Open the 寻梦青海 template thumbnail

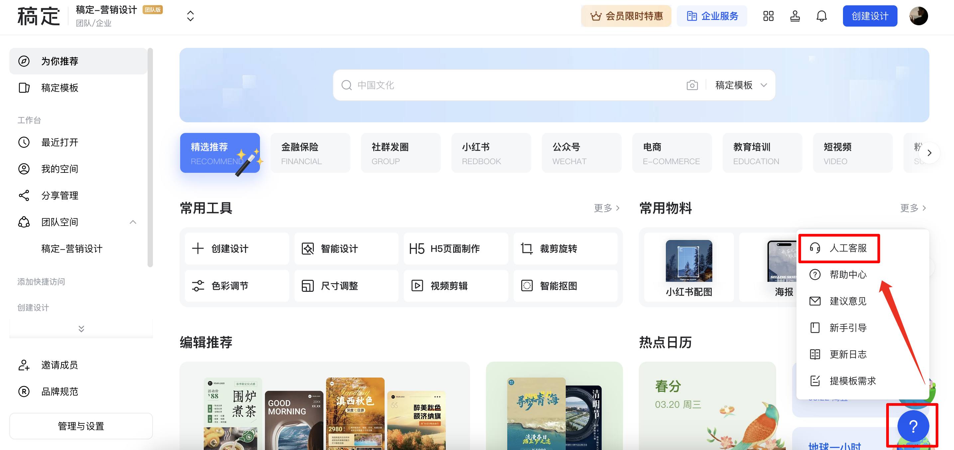(x=536, y=414)
